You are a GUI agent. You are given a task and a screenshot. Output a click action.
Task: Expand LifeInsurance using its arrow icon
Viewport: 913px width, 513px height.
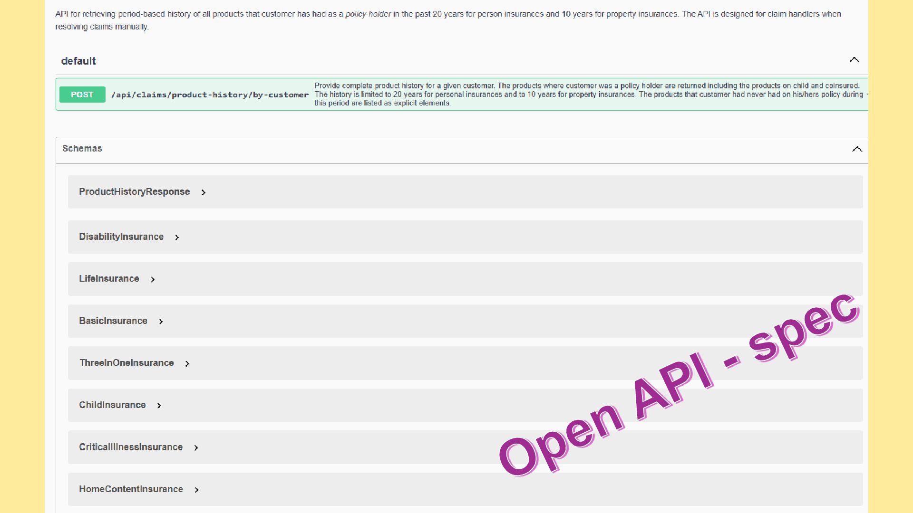pyautogui.click(x=153, y=279)
